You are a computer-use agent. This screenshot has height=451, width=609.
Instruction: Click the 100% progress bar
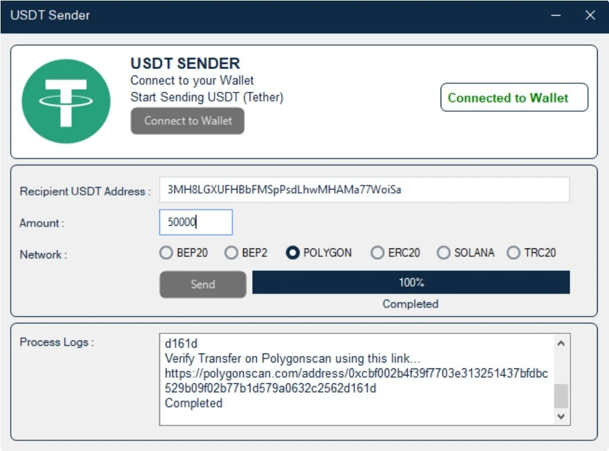tap(411, 282)
